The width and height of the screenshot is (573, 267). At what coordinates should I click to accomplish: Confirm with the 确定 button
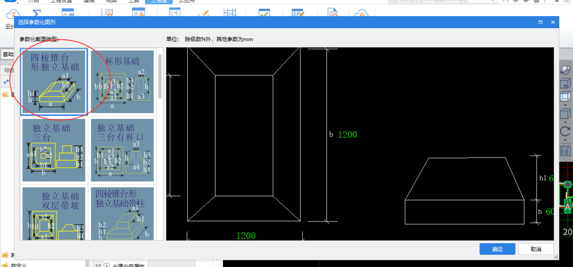point(497,249)
